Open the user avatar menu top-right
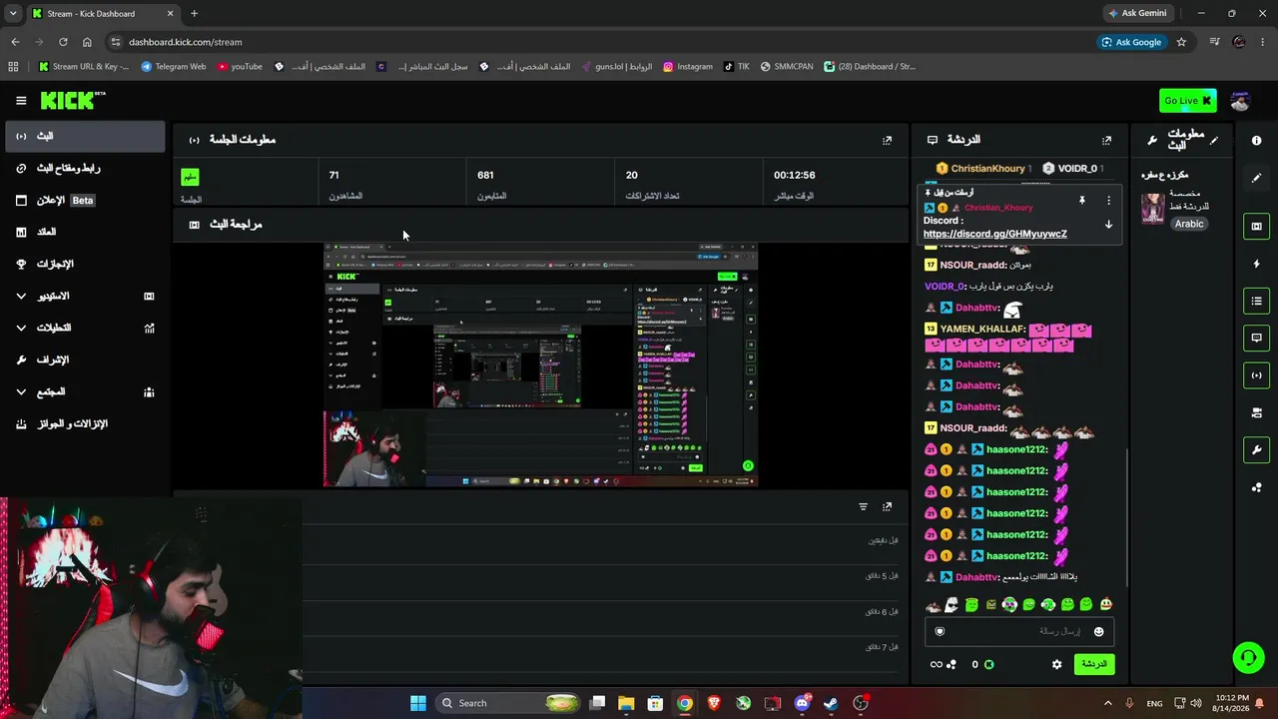Screen dimensions: 1278x719 pos(1240,101)
